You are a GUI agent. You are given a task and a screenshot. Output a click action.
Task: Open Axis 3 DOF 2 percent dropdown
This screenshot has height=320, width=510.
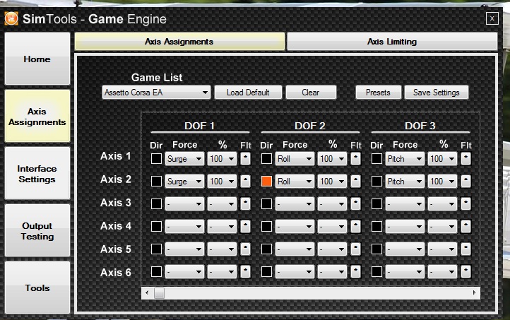pyautogui.click(x=332, y=204)
